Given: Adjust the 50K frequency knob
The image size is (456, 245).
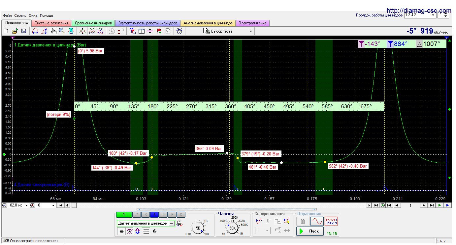Looking at the screenshot, I should 232,228.
